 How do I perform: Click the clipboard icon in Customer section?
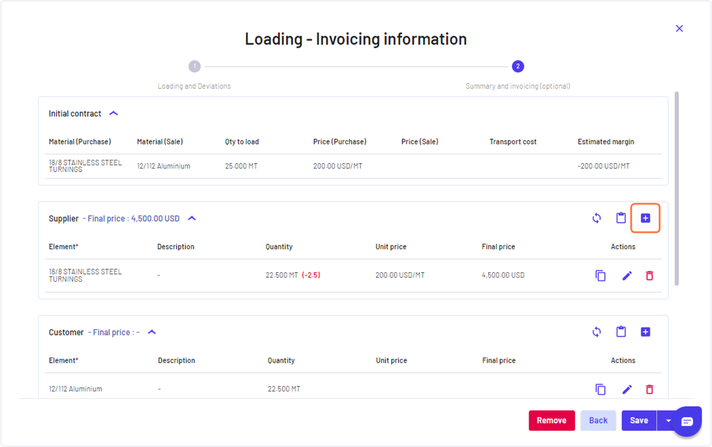pos(621,332)
